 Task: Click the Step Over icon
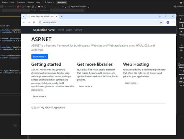55,6
